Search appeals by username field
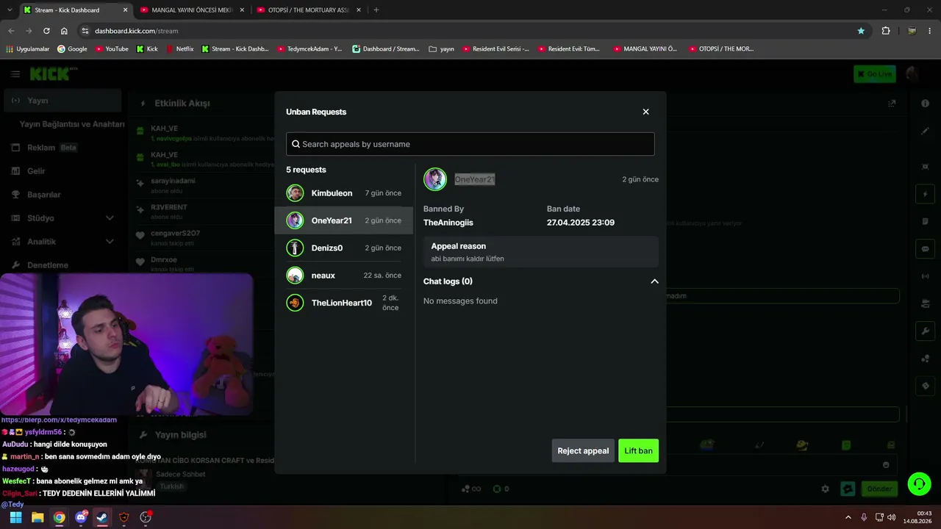Screen dimensions: 941x529 click(470, 144)
